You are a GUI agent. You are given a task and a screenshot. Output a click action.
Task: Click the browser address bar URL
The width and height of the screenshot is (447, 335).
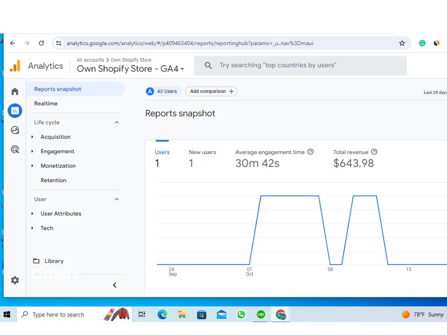click(x=190, y=43)
